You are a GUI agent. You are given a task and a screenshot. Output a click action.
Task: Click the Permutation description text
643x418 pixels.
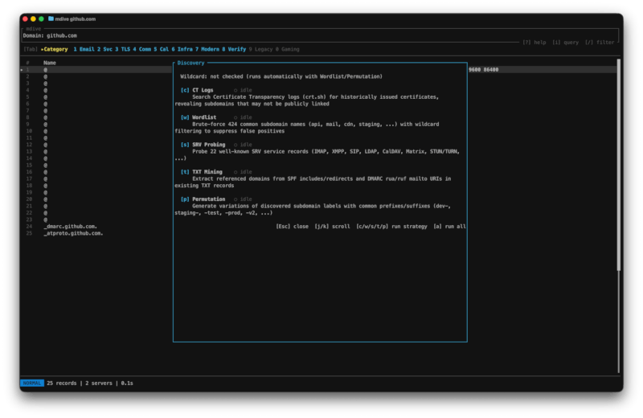pyautogui.click(x=313, y=209)
